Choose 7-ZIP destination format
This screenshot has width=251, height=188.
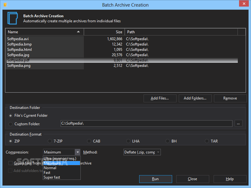pyautogui.click(x=50, y=141)
